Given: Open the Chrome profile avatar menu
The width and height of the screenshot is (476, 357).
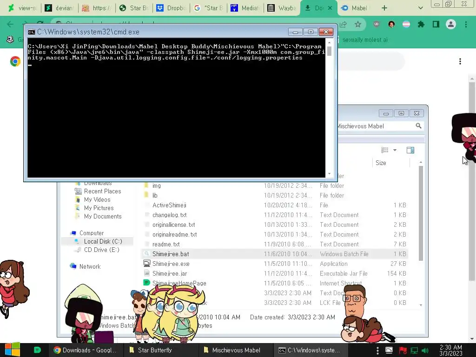Looking at the screenshot, I should 451,24.
